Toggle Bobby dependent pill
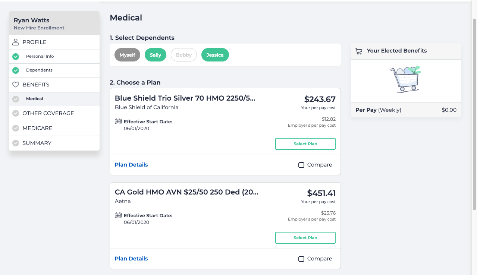This screenshot has width=477, height=275. (x=184, y=55)
